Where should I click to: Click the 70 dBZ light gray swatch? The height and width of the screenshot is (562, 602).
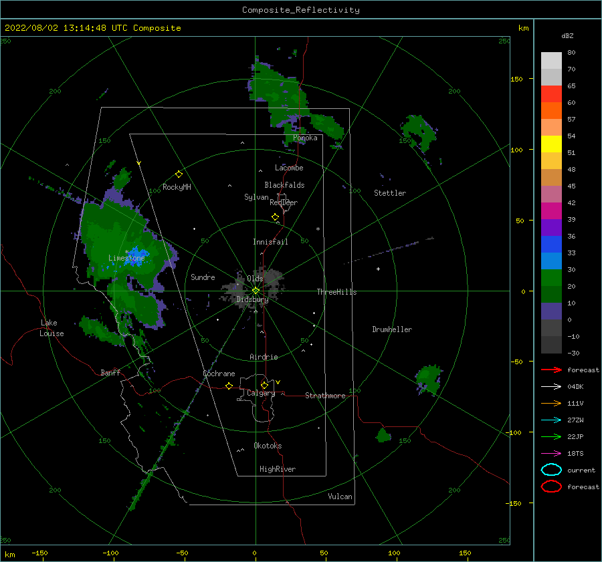coord(551,60)
